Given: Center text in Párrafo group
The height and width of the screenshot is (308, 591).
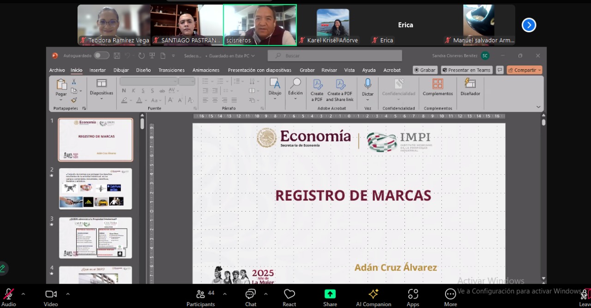Looking at the screenshot, I should point(215,100).
